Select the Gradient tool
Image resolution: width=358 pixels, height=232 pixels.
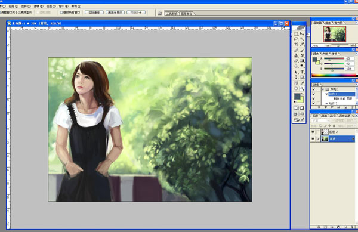pos(302,61)
